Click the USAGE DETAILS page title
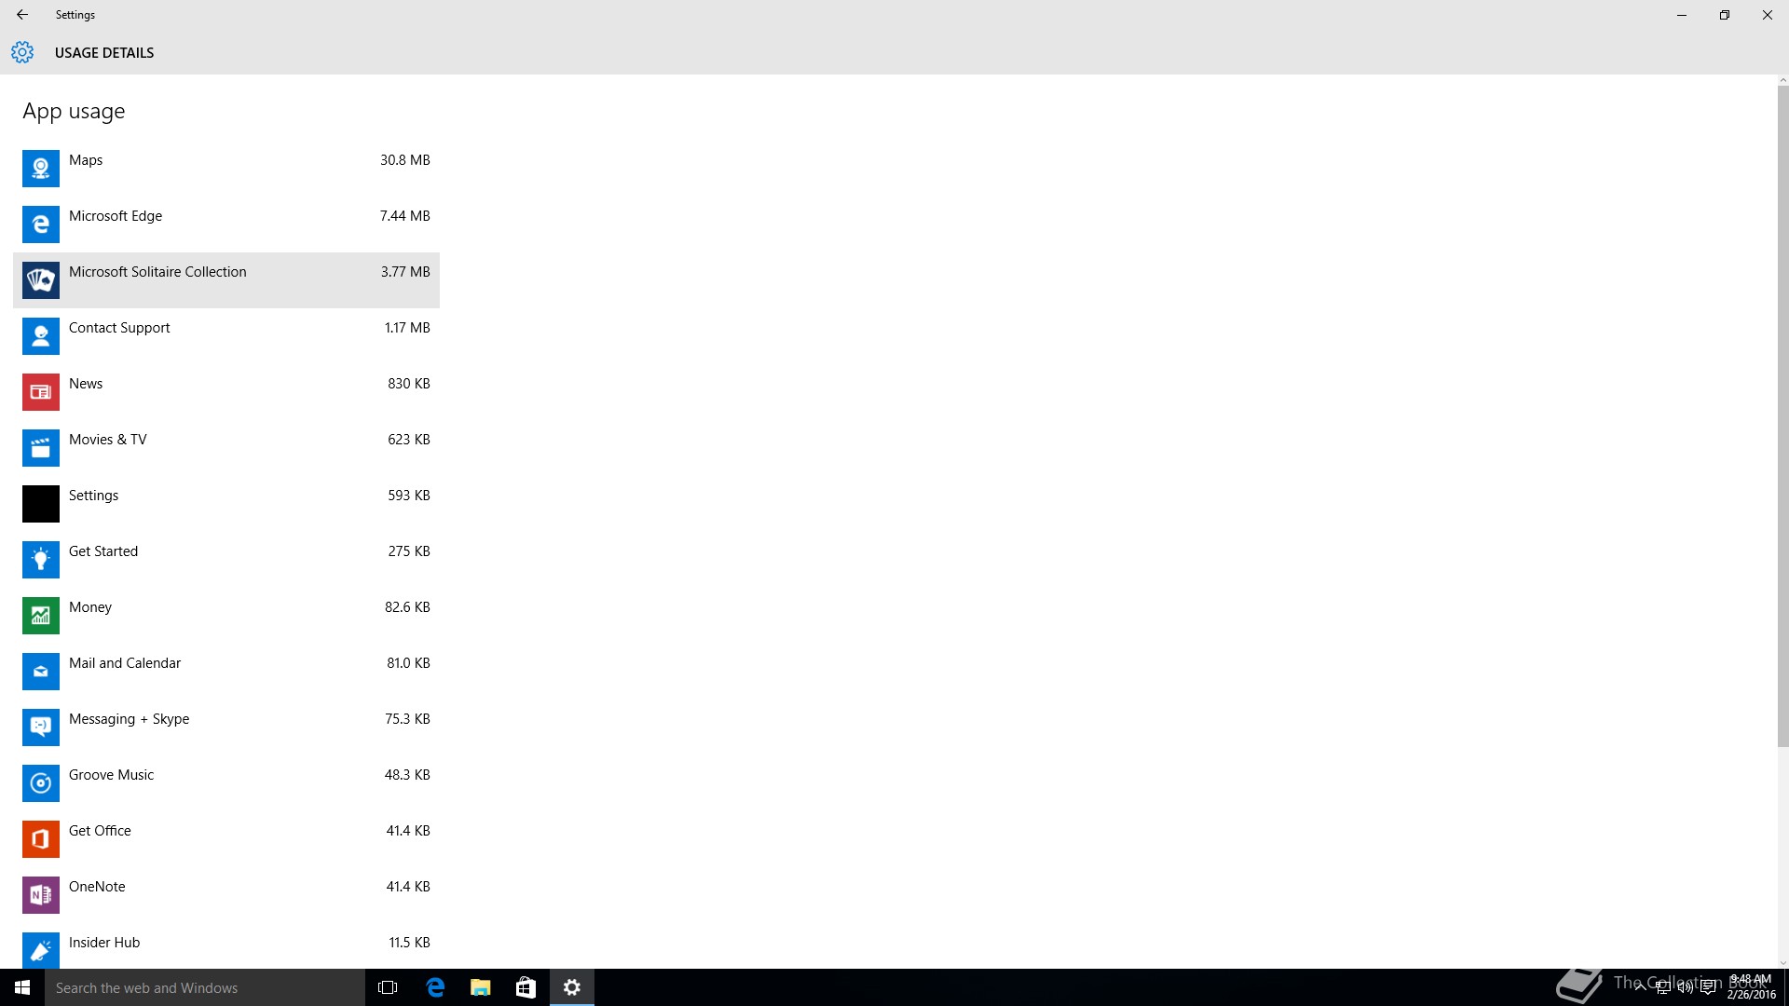Image resolution: width=1789 pixels, height=1006 pixels. coord(104,53)
